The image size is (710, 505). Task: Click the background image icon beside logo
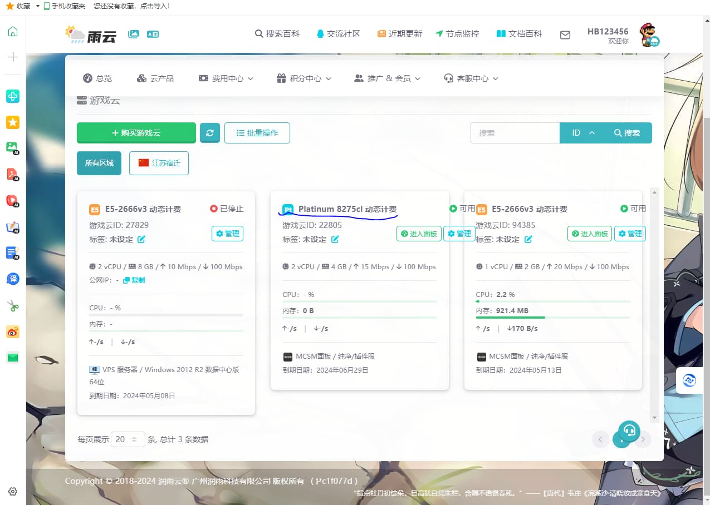pyautogui.click(x=134, y=34)
